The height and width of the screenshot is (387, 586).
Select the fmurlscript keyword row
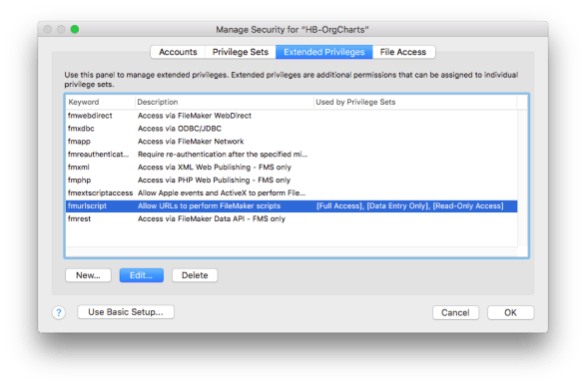[292, 206]
